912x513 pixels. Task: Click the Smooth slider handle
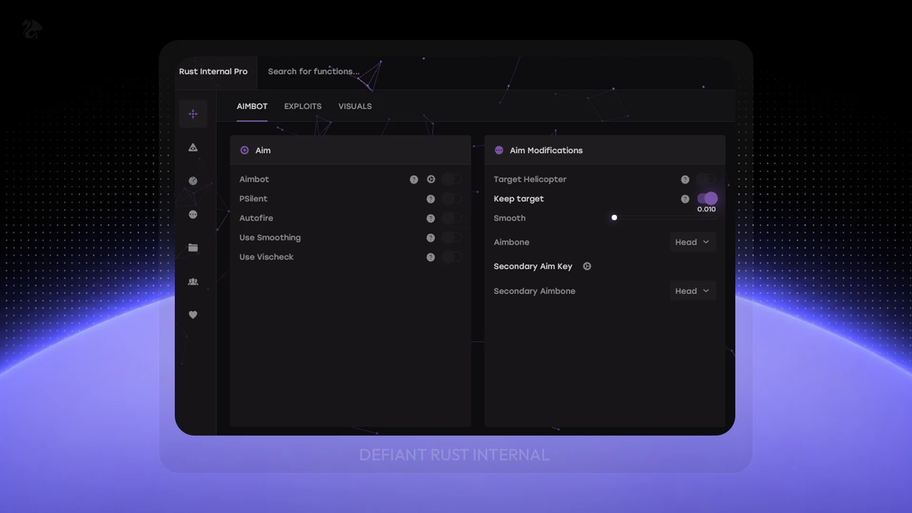(x=614, y=218)
